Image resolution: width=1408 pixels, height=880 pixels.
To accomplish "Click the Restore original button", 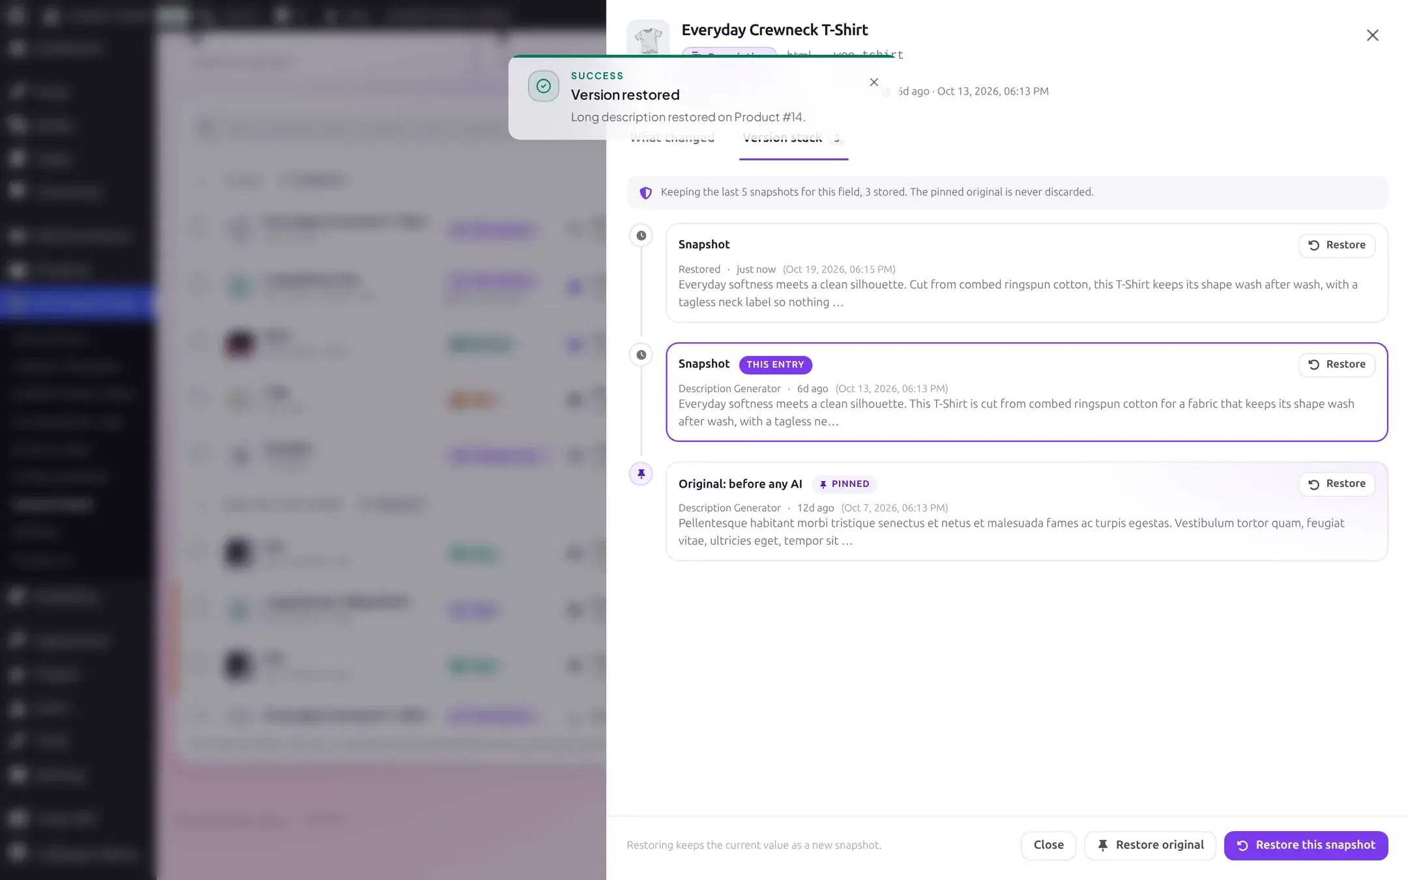I will [1150, 845].
